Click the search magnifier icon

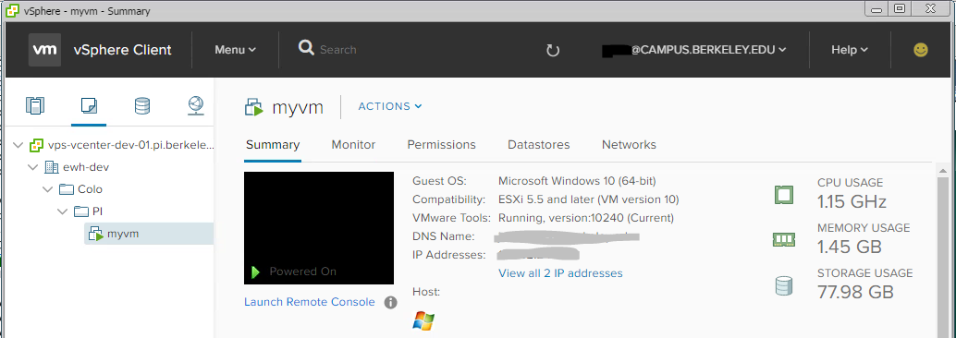306,47
